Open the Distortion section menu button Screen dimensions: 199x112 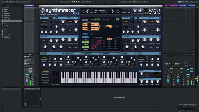[x=118, y=37]
